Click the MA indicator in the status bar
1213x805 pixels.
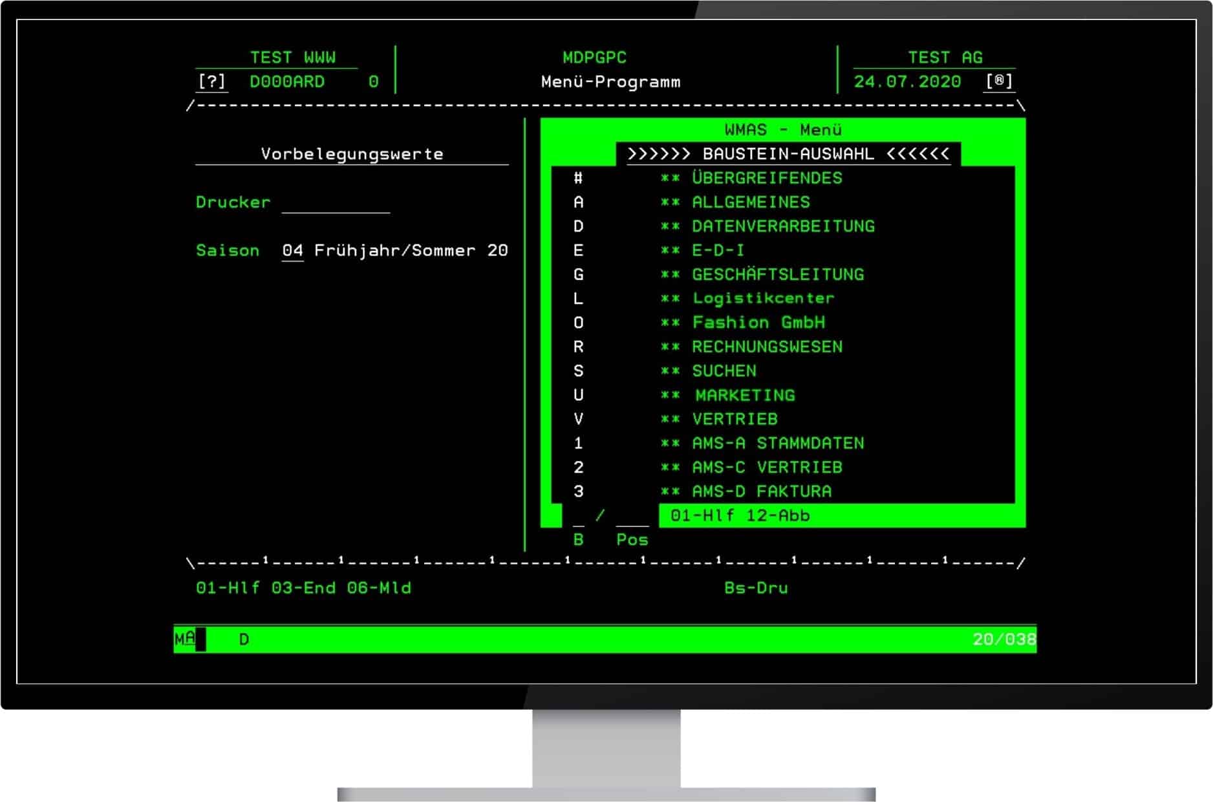185,639
